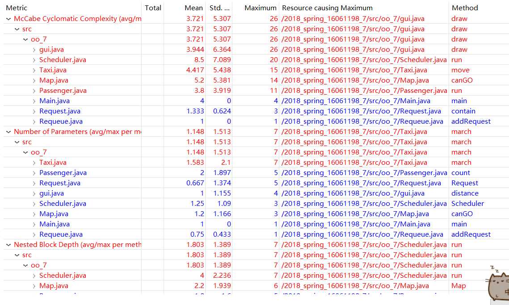Select Main.java row under Number of Parameters
This screenshot has width=509, height=305.
point(54,224)
